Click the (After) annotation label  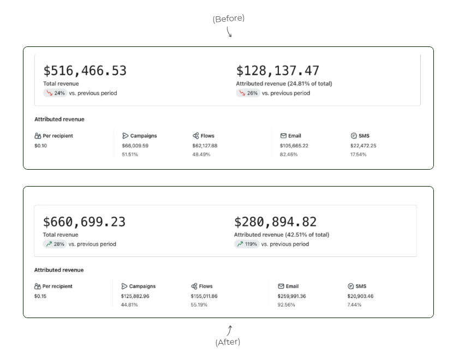[228, 342]
